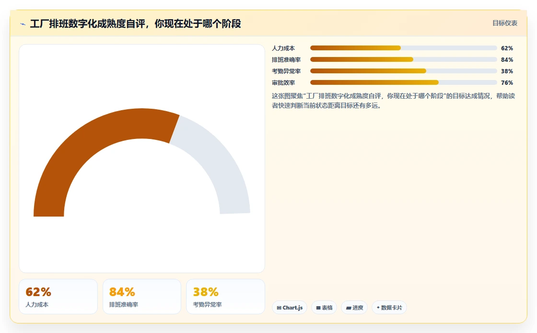Click the bar icon in 进度 chip
Image resolution: width=537 pixels, height=333 pixels.
coord(349,308)
